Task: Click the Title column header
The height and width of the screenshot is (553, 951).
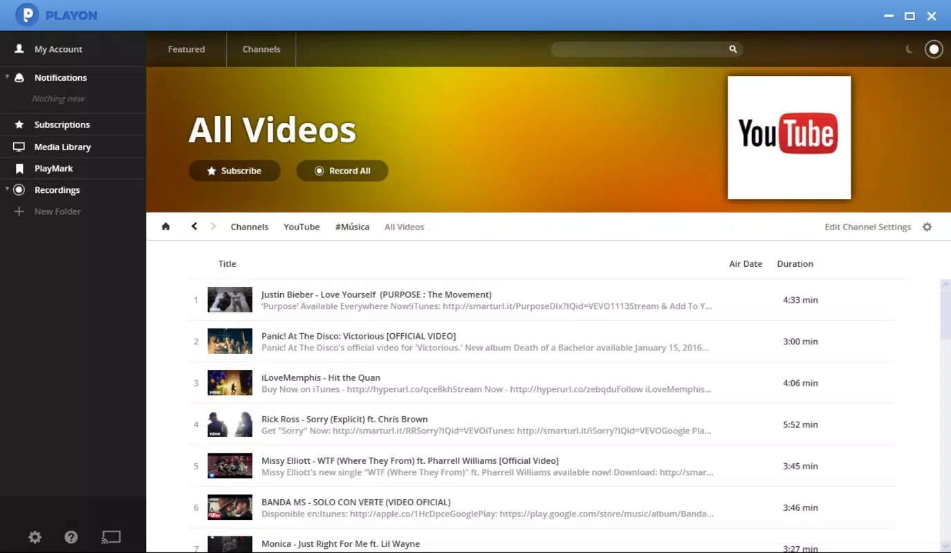Action: 227,263
